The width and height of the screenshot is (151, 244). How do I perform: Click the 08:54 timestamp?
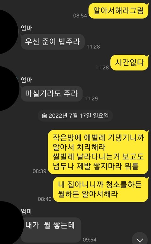[x=80, y=15]
